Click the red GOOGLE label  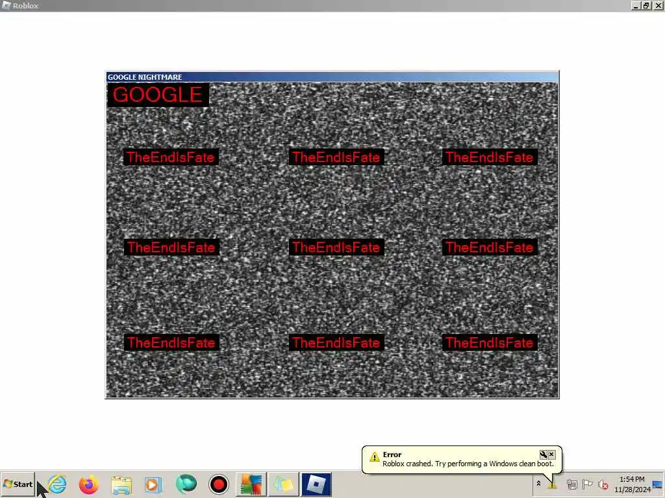coord(158,95)
